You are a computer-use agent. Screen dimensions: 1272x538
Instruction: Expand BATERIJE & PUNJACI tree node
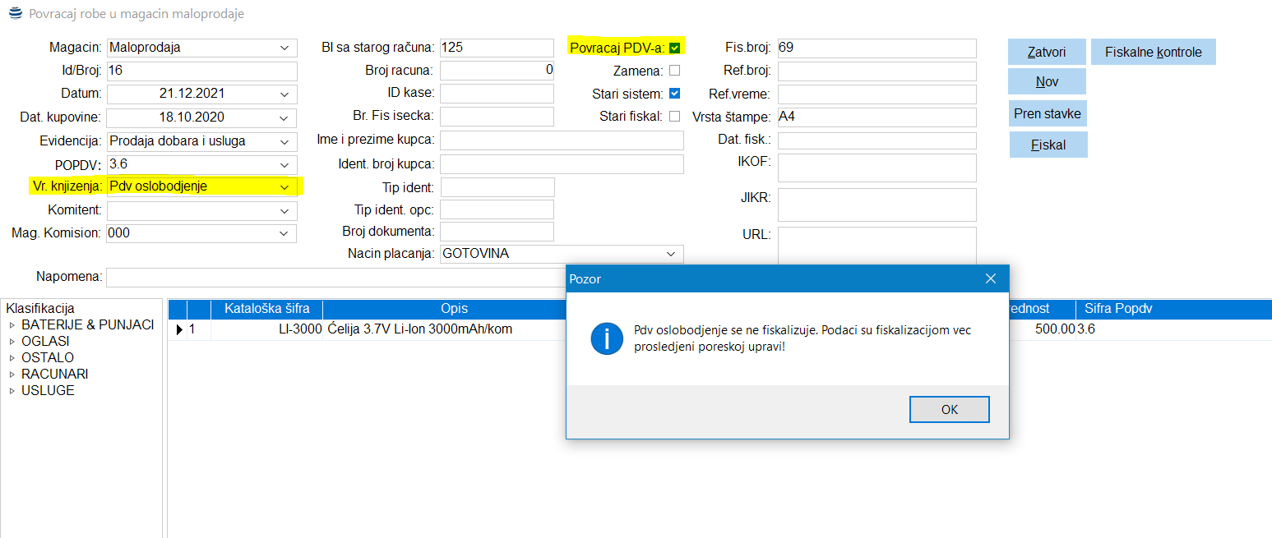(x=12, y=325)
